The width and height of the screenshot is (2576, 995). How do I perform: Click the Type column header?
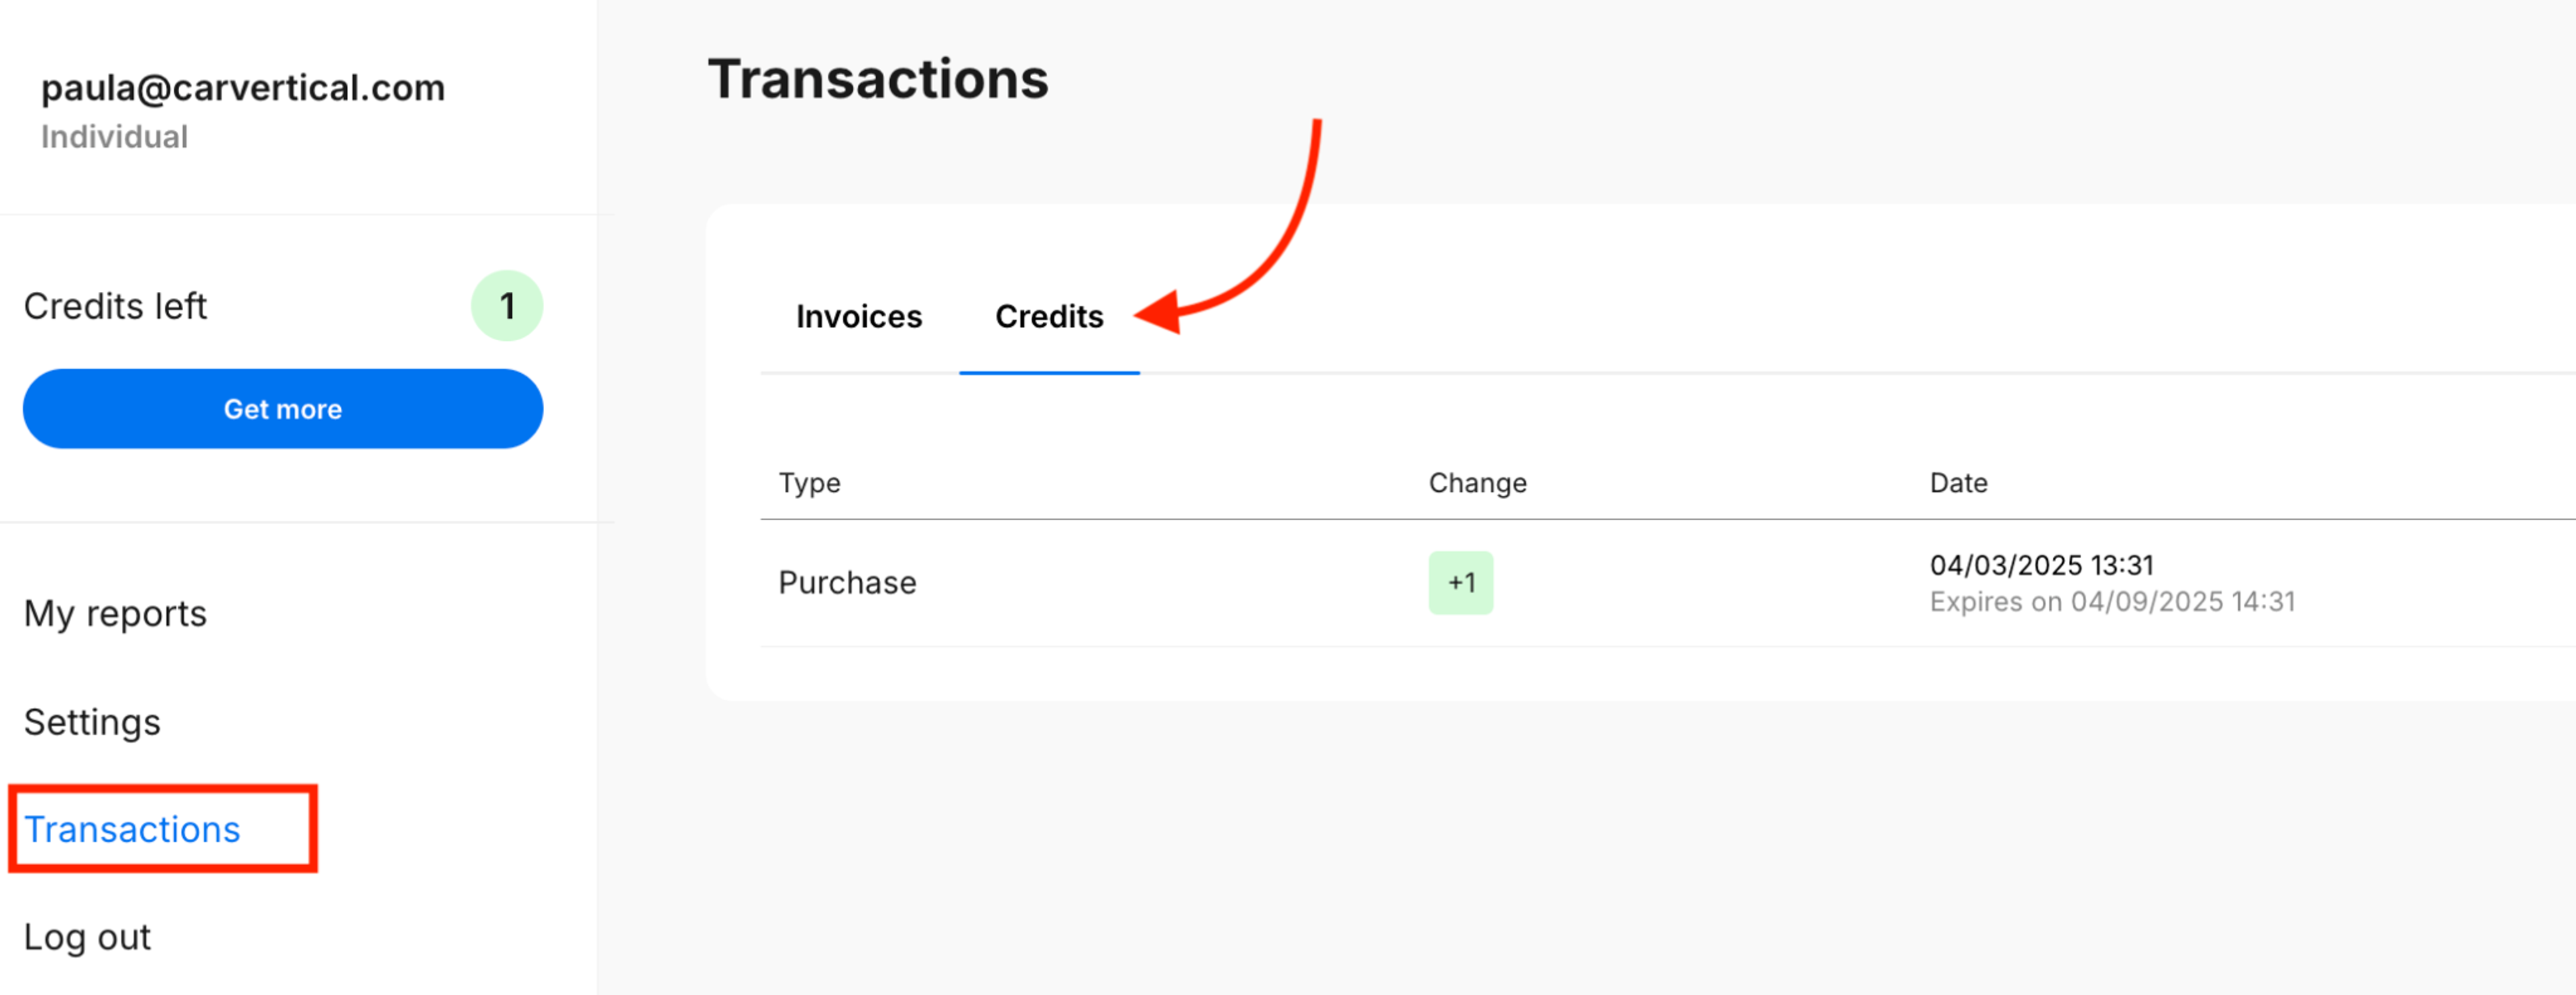tap(809, 483)
